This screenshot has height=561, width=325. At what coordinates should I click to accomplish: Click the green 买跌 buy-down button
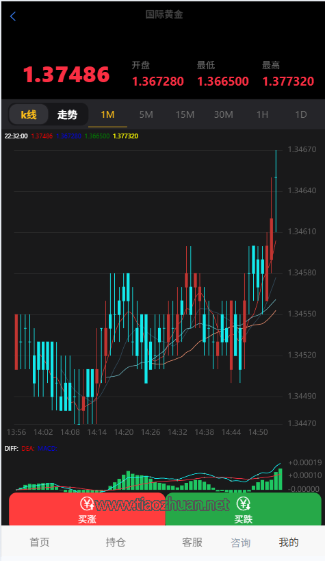coord(243,509)
